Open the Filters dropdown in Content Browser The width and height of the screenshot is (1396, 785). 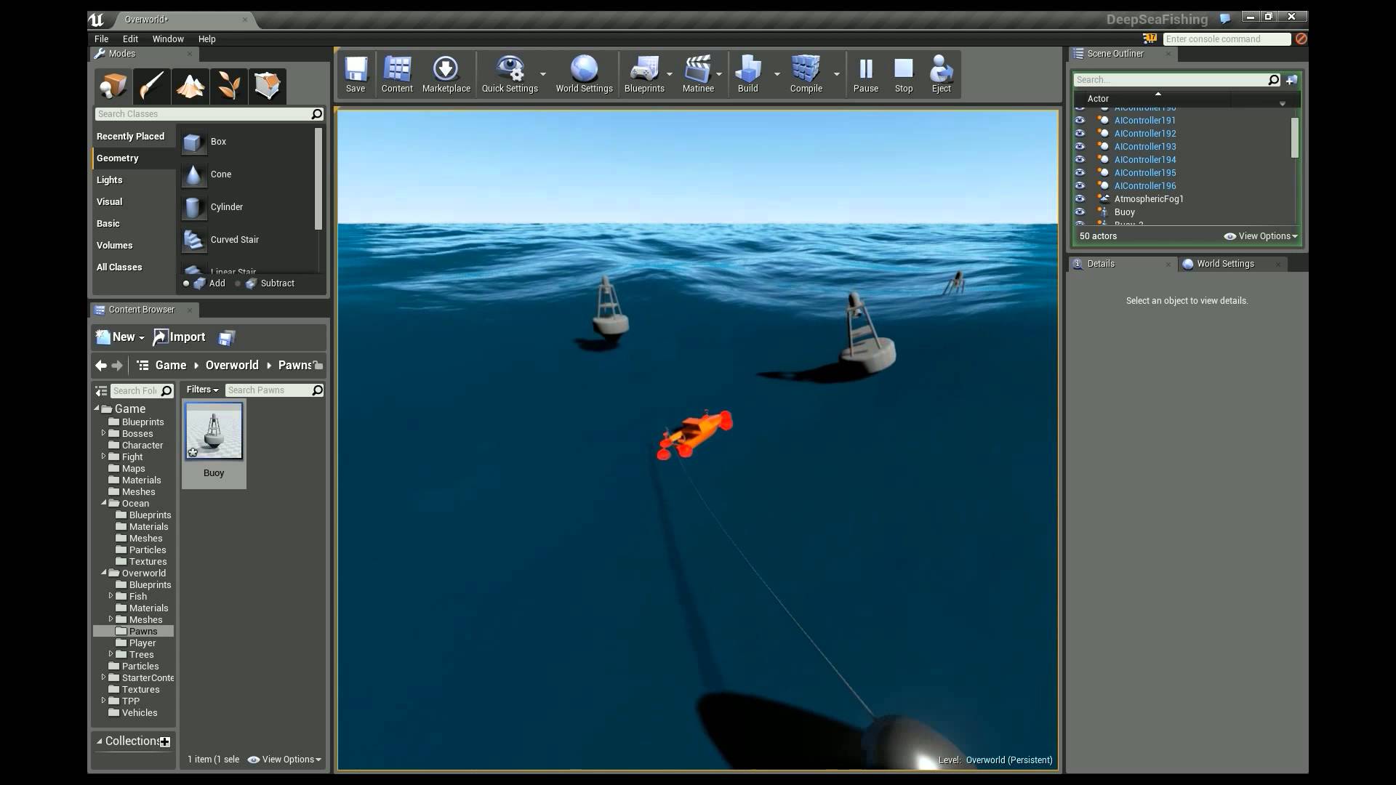pos(202,390)
